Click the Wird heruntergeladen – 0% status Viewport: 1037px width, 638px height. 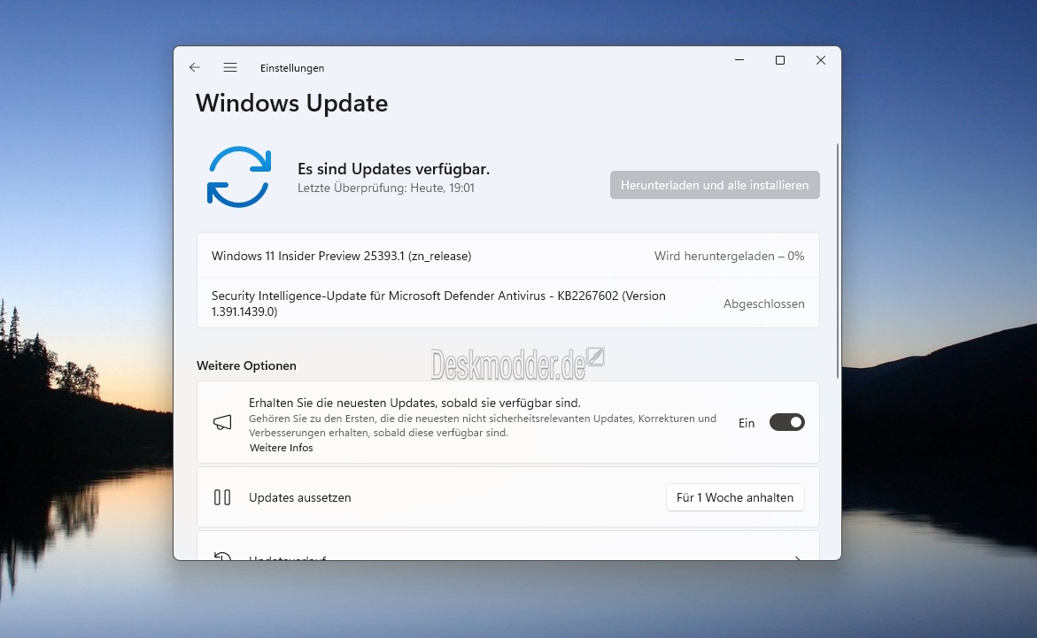click(x=730, y=256)
